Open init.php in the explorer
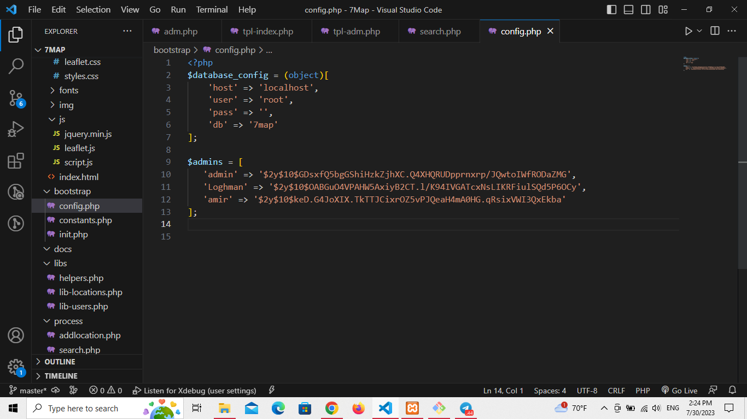The height and width of the screenshot is (419, 747). coord(87,235)
